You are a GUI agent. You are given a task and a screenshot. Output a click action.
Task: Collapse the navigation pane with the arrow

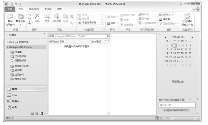tap(44, 34)
